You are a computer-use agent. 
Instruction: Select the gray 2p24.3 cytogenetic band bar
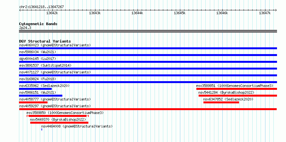[148, 31]
